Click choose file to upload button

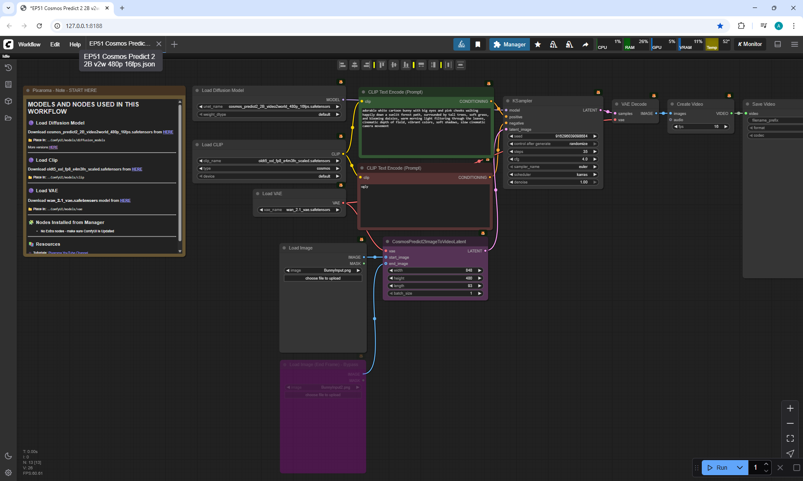click(x=322, y=278)
